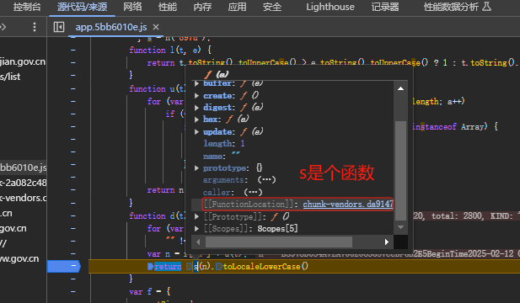Screen dimensions: 520x303
Task: Select the app.5bb6010e.js file tab
Action: pos(111,27)
